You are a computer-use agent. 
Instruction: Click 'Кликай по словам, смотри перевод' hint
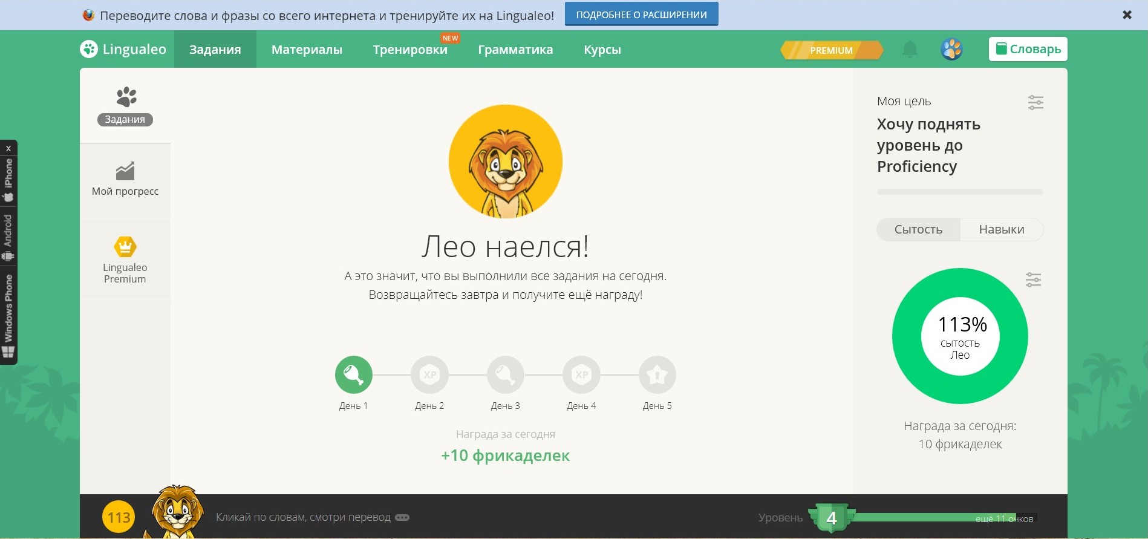click(303, 517)
